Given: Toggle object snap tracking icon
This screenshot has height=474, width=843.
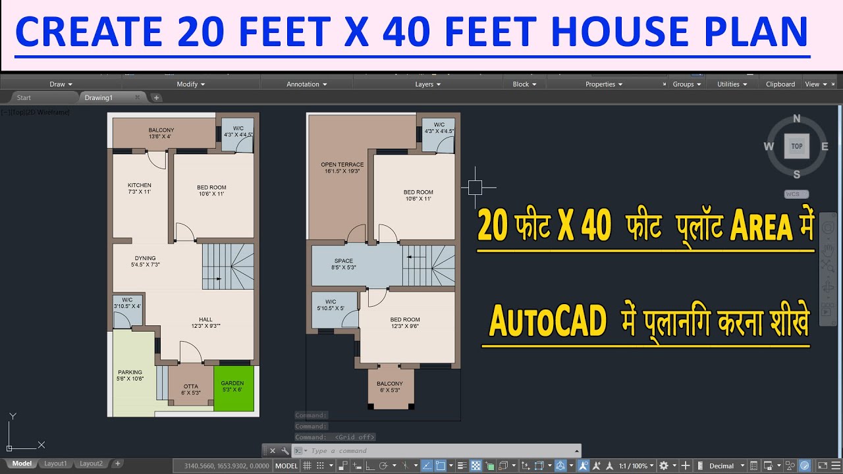Looking at the screenshot, I should 427,465.
